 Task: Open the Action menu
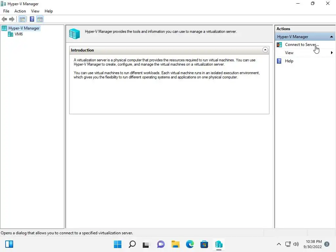(x=20, y=11)
